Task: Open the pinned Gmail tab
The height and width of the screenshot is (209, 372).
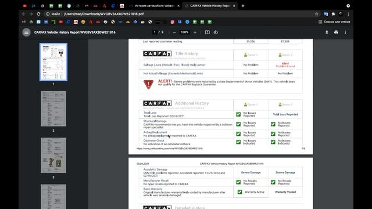Action: pos(87,6)
